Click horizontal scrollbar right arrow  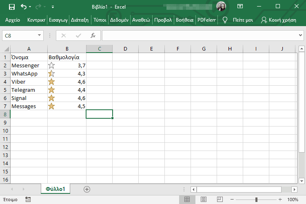(295, 189)
